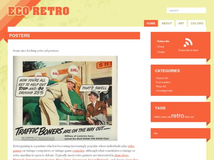Go to the Home tab
Viewport: 214px width, 160px height.
151,23
